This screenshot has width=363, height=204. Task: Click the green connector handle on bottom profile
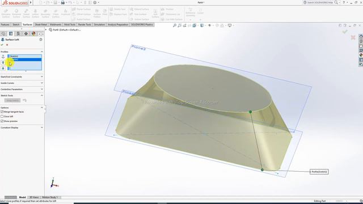(262, 170)
